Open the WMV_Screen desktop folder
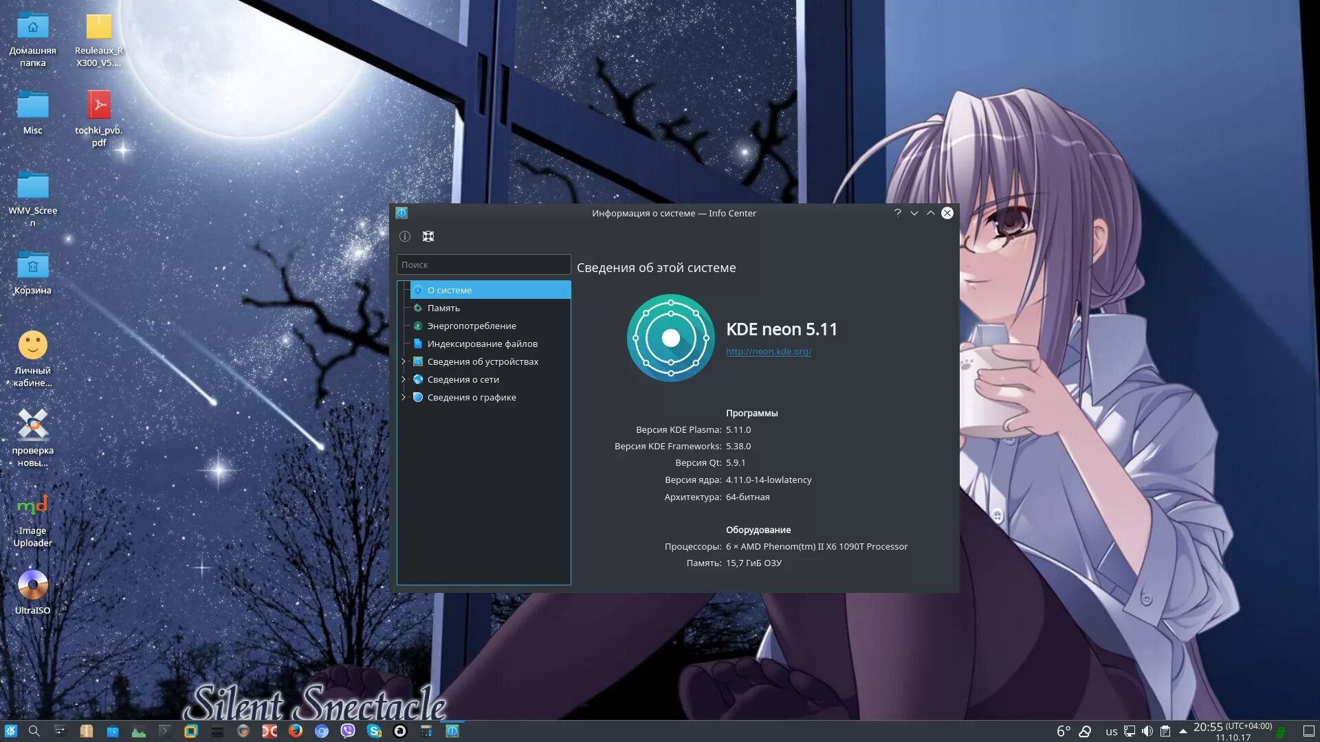Image resolution: width=1320 pixels, height=742 pixels. (32, 199)
